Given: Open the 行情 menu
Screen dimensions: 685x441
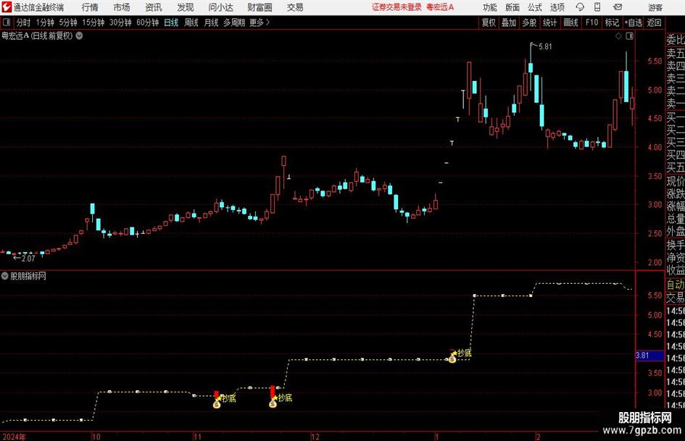Looking at the screenshot, I should point(90,7).
